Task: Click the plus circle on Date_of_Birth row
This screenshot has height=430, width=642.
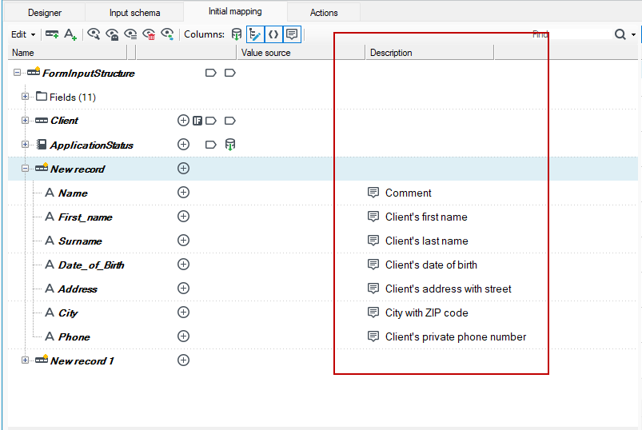Action: [183, 265]
